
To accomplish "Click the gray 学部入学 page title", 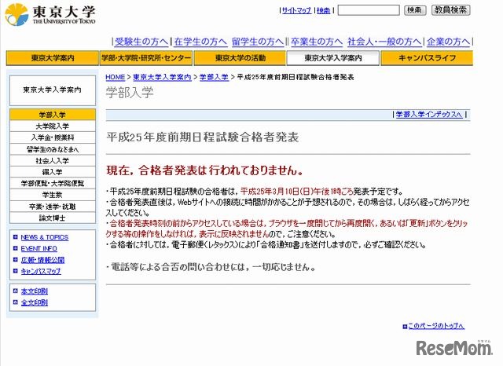I will pos(130,93).
